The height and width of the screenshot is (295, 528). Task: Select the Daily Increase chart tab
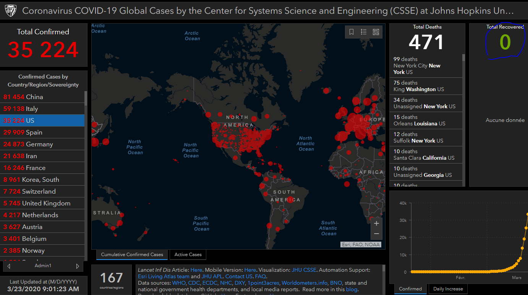click(x=448, y=289)
